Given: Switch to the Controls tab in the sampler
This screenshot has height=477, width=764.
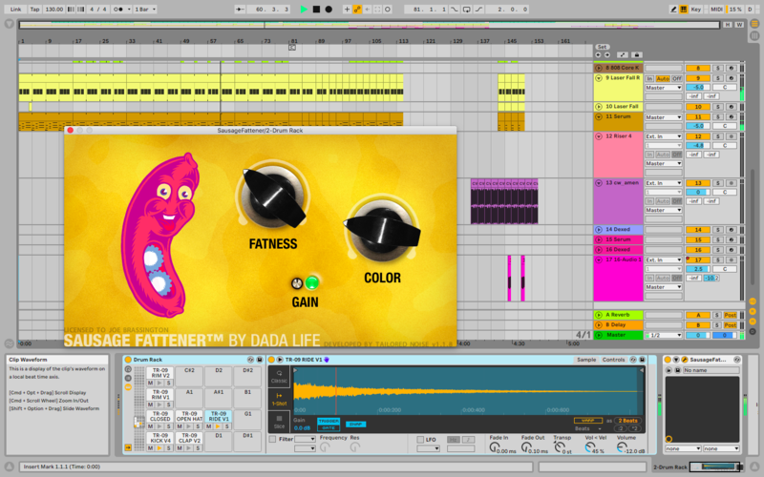Looking at the screenshot, I should tap(614, 360).
